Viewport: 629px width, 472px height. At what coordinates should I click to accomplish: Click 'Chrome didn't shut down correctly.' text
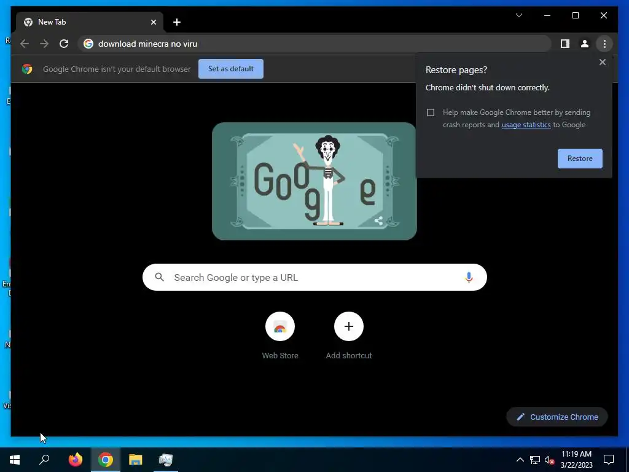click(x=487, y=87)
